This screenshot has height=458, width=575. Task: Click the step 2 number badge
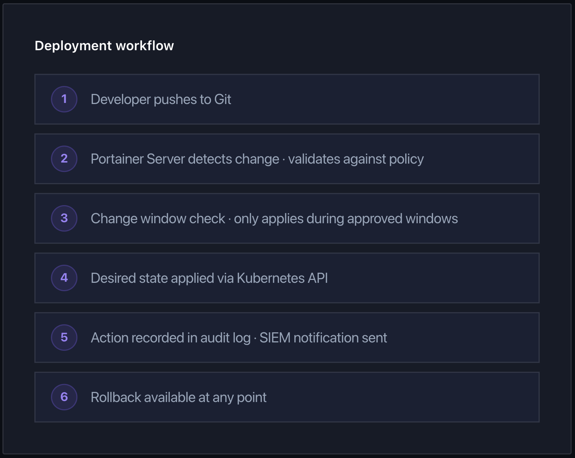(x=64, y=159)
